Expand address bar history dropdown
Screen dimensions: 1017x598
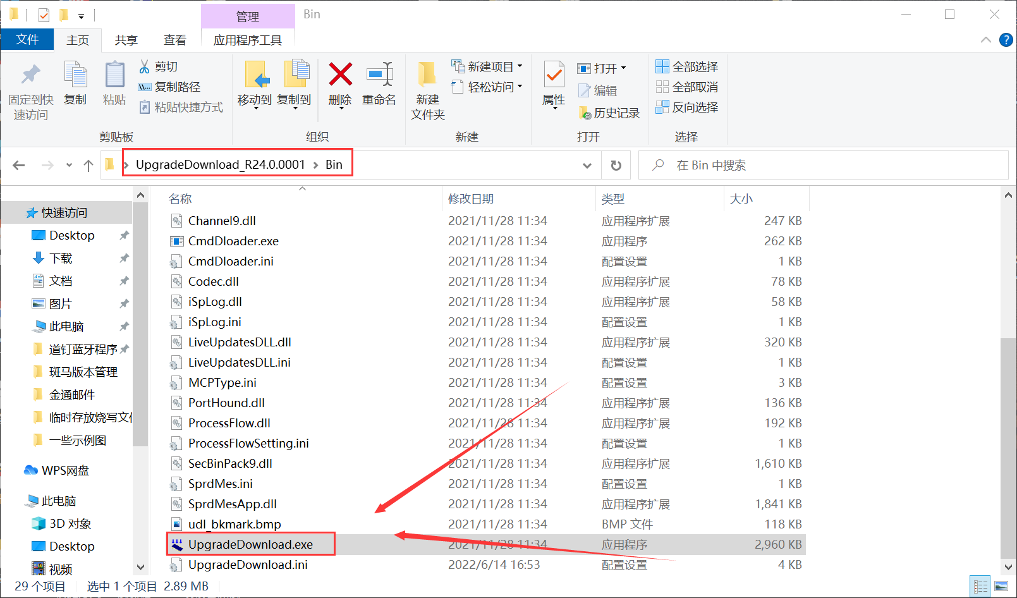click(x=587, y=165)
